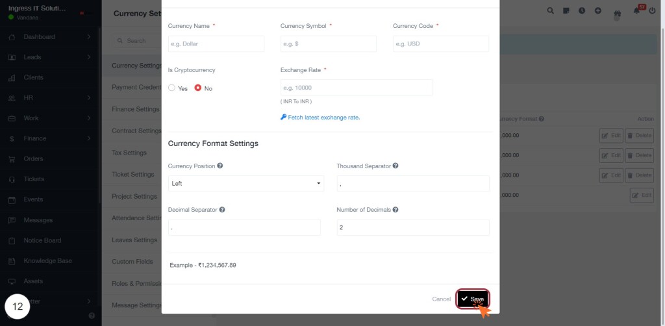The width and height of the screenshot is (665, 326).
Task: Click the Decimal Separator input field
Action: (x=244, y=227)
